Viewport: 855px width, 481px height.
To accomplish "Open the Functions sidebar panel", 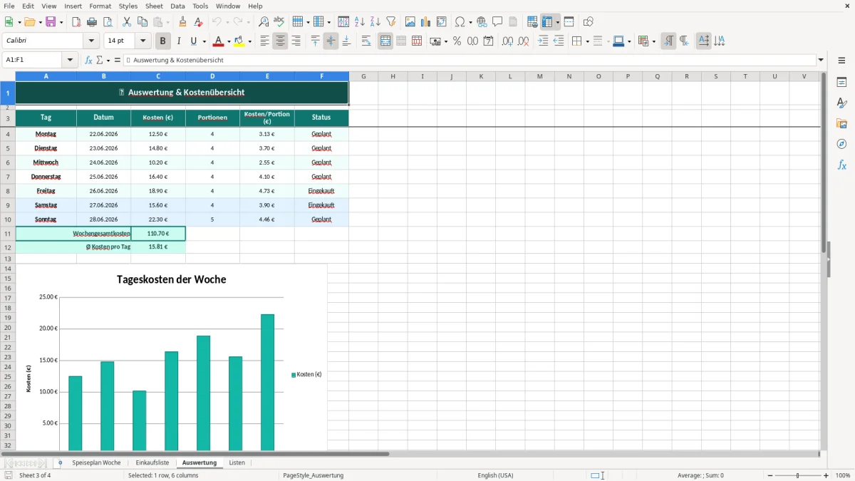I will (841, 165).
